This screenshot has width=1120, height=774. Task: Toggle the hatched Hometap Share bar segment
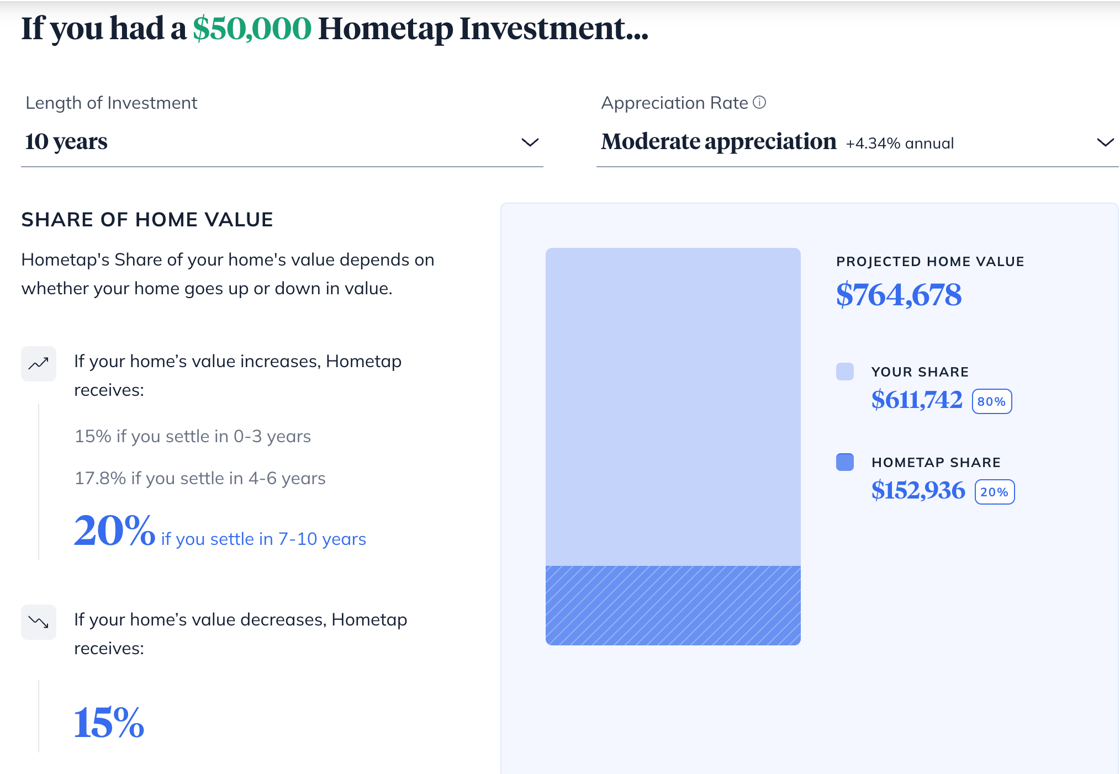[x=673, y=604]
